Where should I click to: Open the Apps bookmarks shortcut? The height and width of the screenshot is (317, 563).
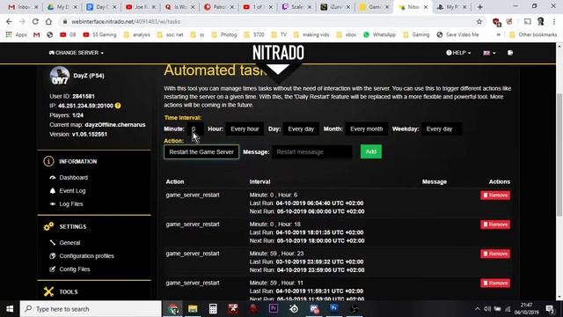click(17, 35)
